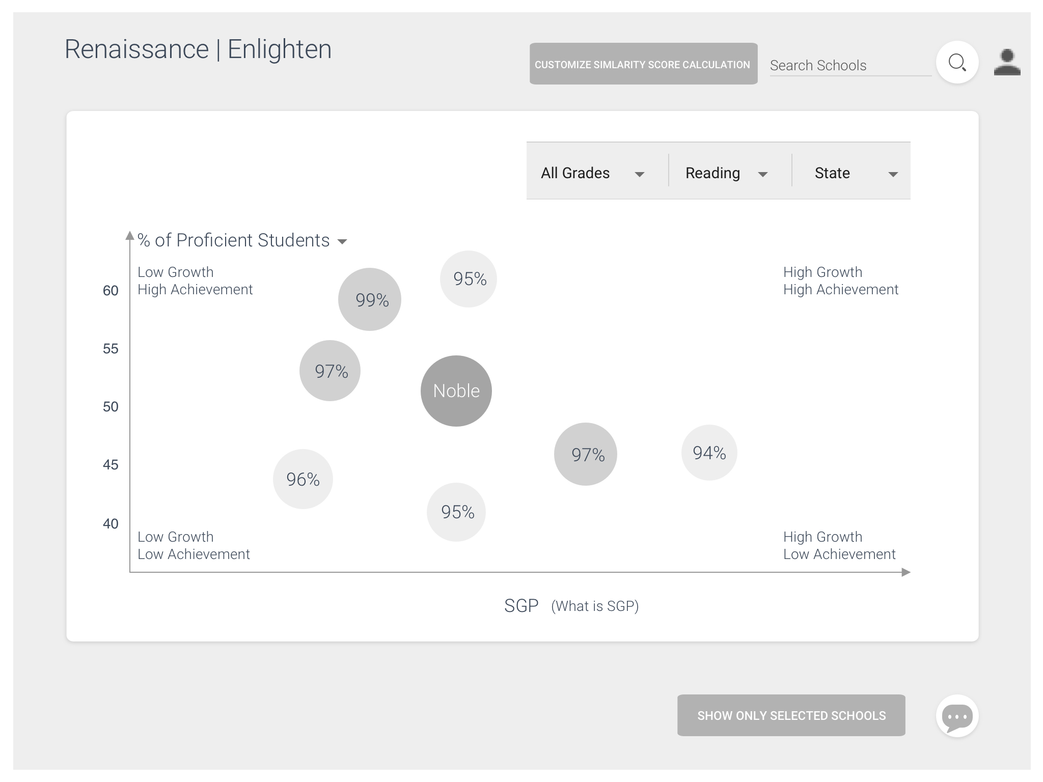Expand the Reading subject dropdown

click(x=727, y=173)
